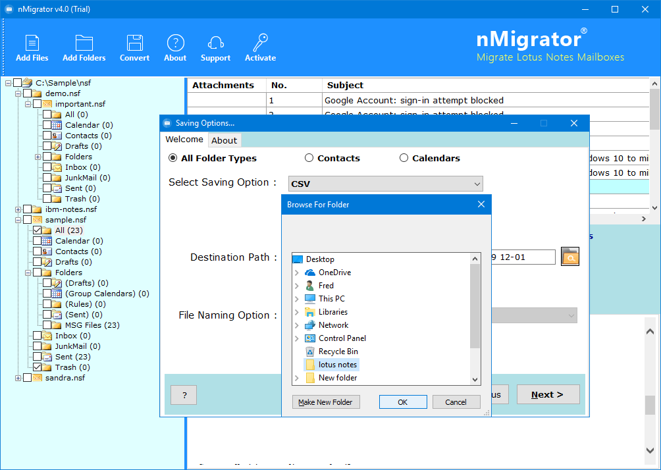Expand Libraries chevron in folder browser
This screenshot has height=470, width=661.
pos(297,313)
